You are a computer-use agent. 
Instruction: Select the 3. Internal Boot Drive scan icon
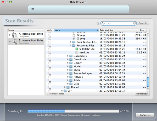[x=15, y=42]
